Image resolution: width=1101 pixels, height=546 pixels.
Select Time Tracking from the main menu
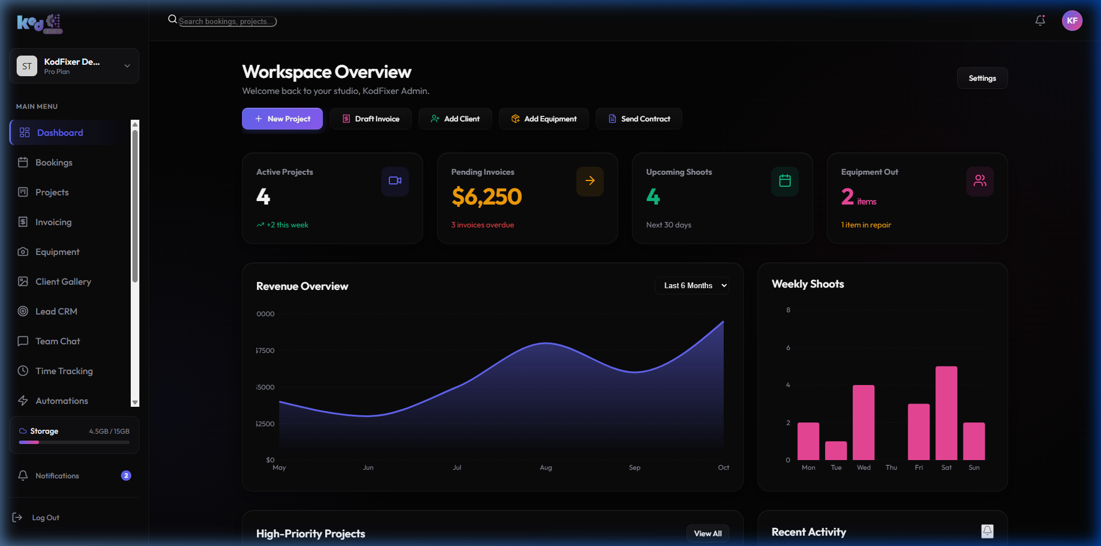tap(64, 371)
